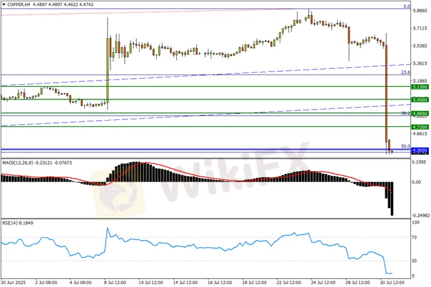
Task: Click the Fibonacci 50.0 level label
Action: click(x=405, y=146)
